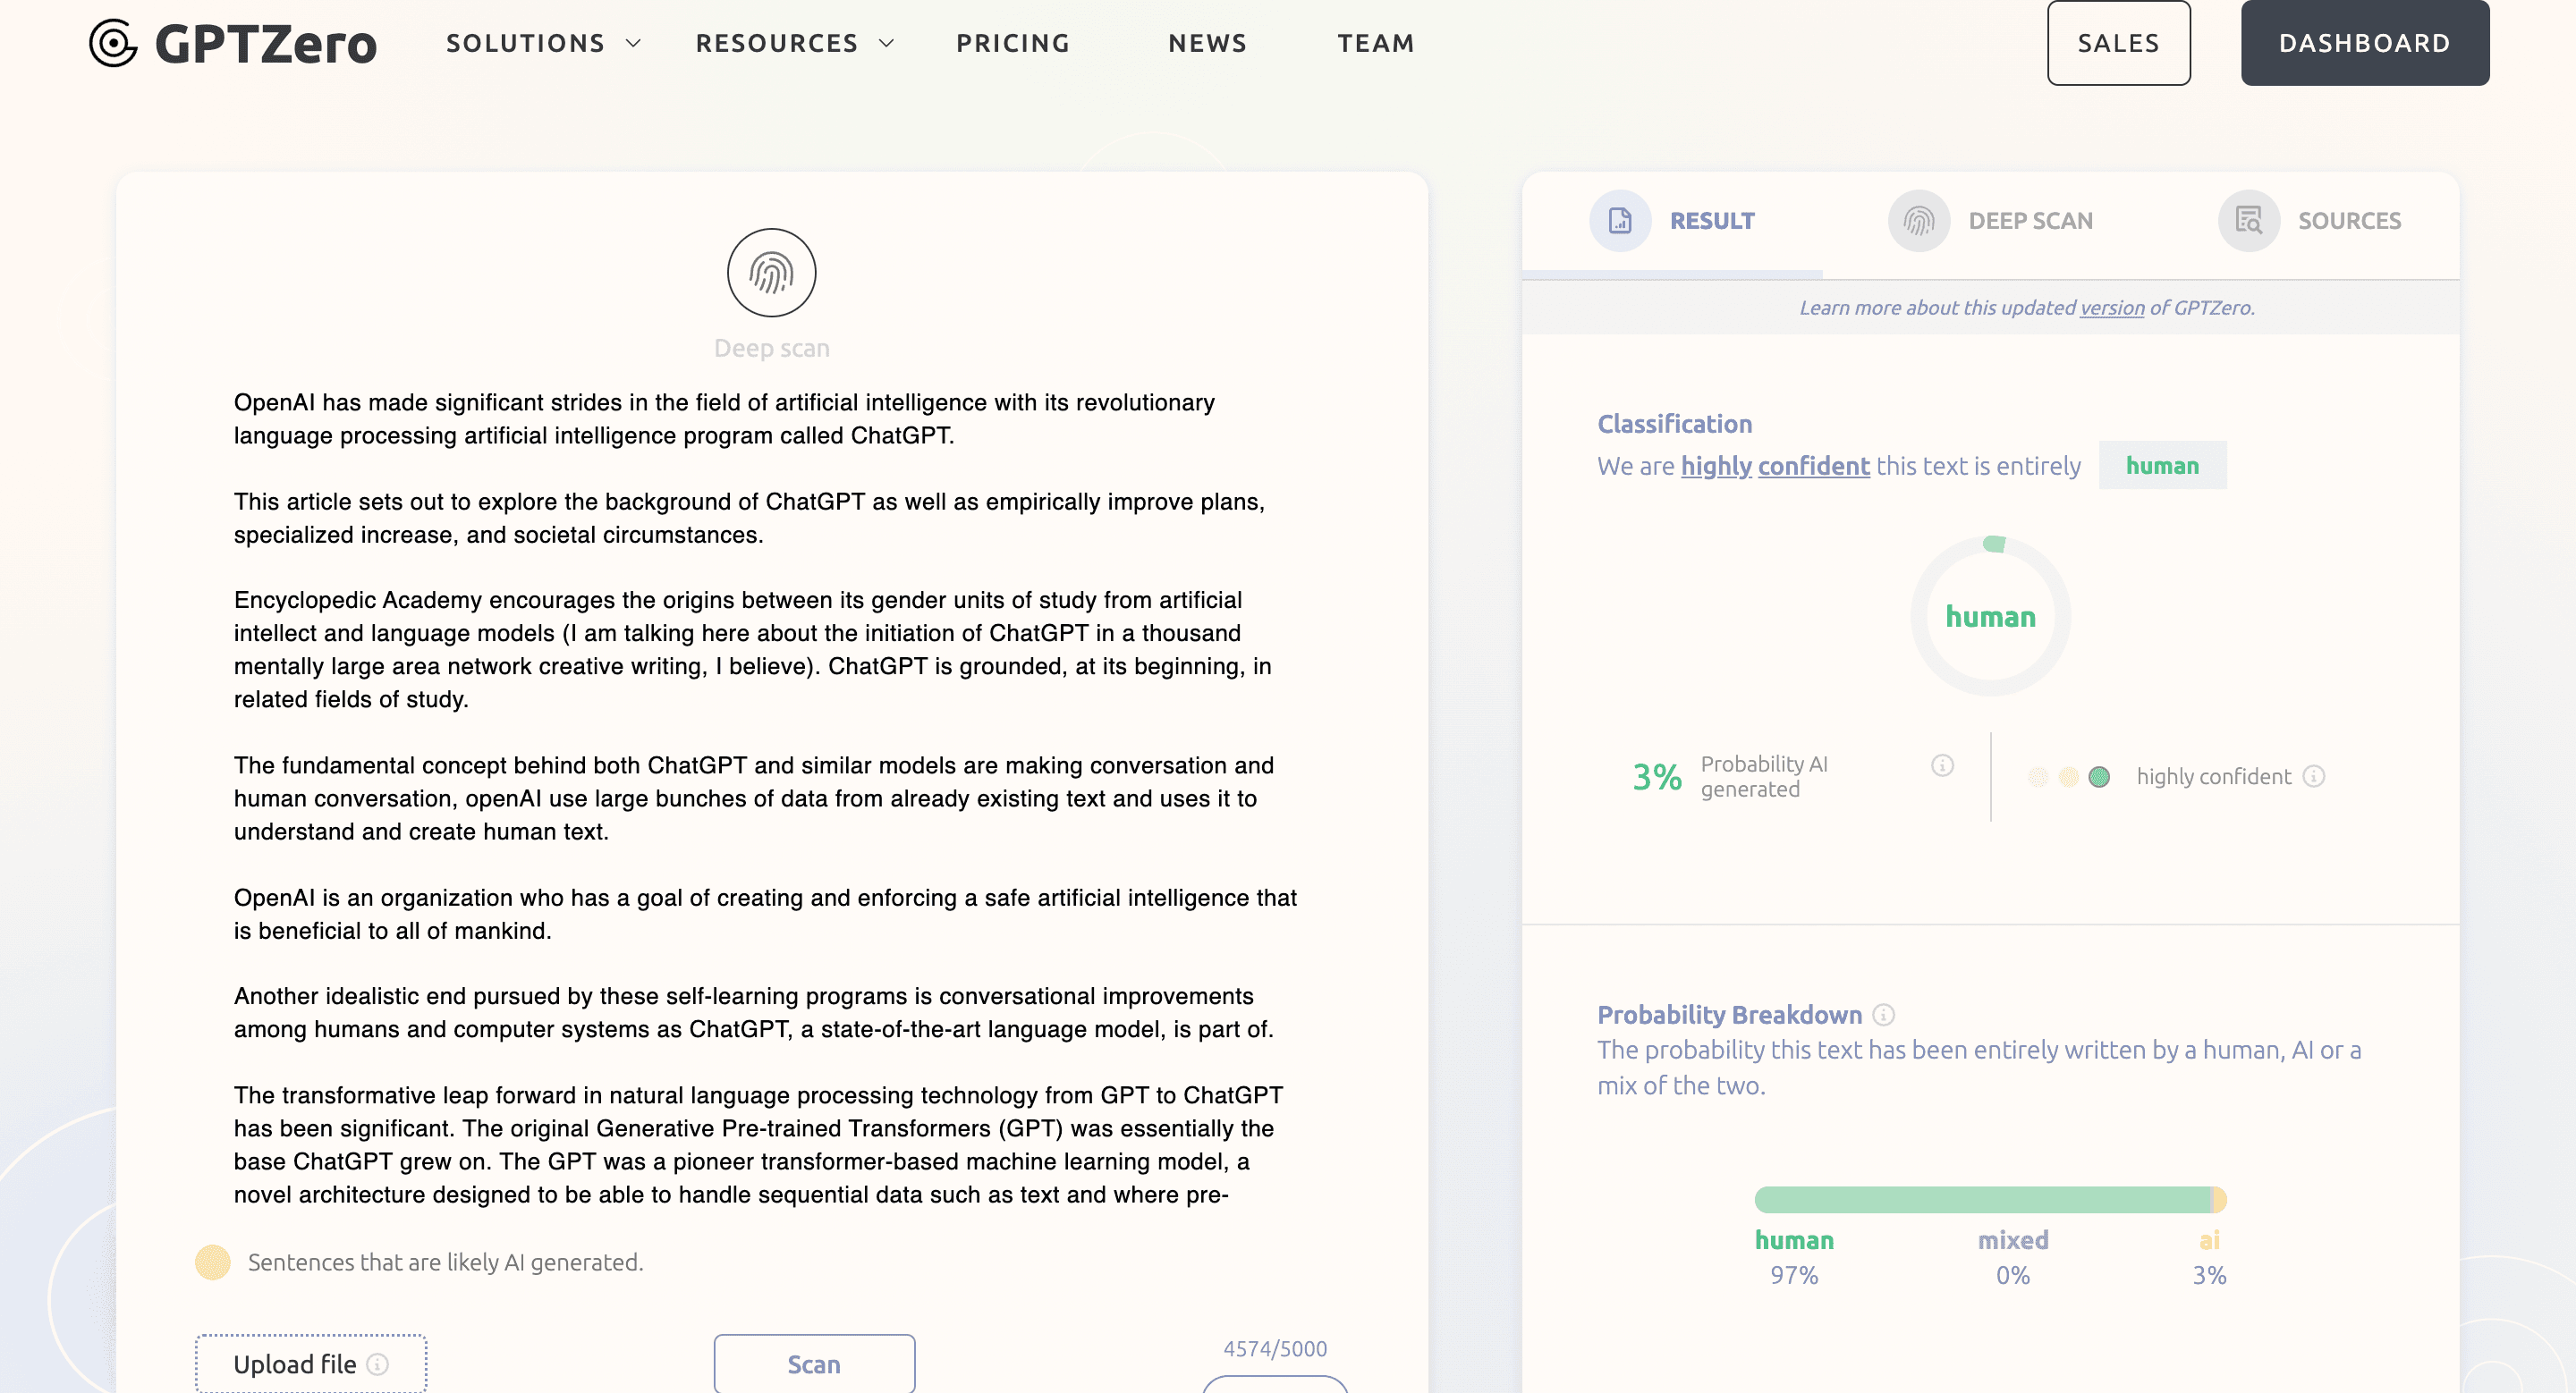
Task: Click the GPTZero logo icon
Action: pyautogui.click(x=113, y=43)
